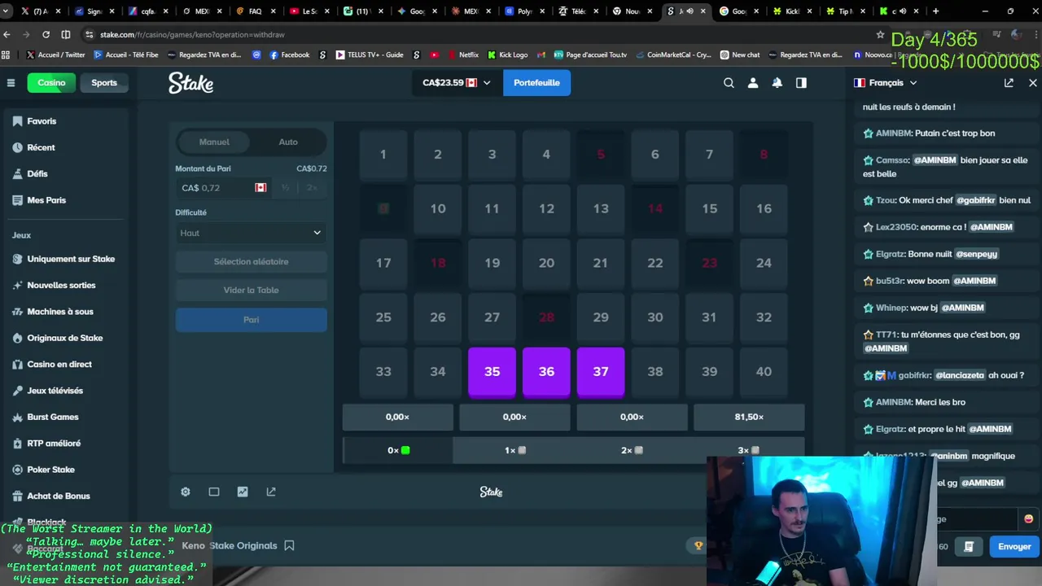Select Keno tile 1
The height and width of the screenshot is (586, 1042).
click(x=383, y=155)
